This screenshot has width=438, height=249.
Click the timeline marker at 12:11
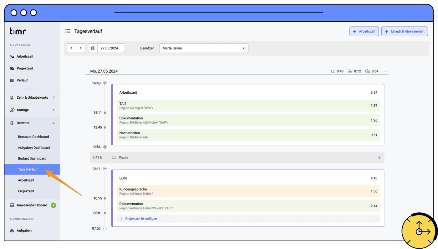click(x=105, y=169)
